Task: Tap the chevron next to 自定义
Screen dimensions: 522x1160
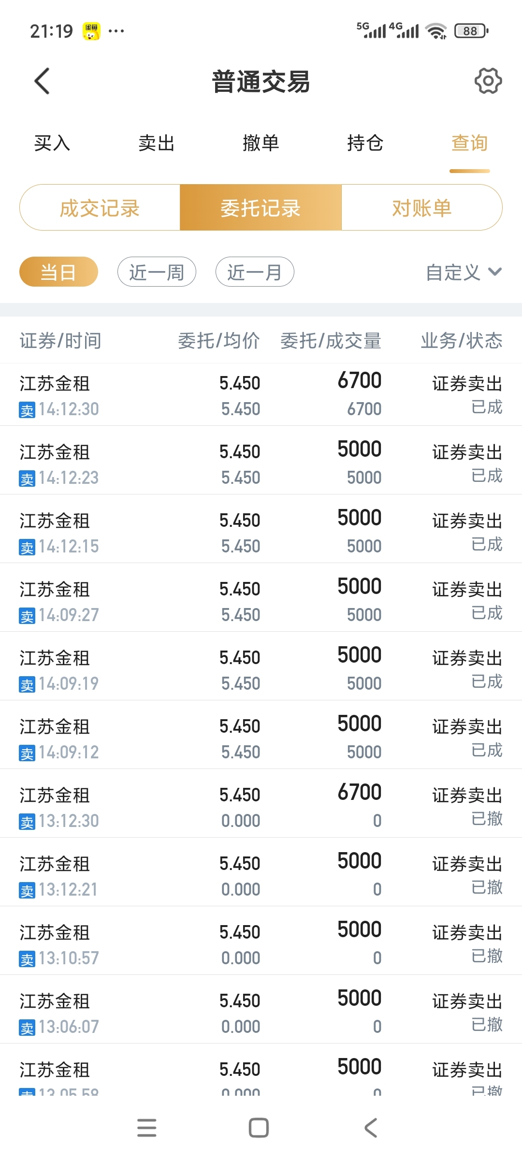Action: coord(495,272)
